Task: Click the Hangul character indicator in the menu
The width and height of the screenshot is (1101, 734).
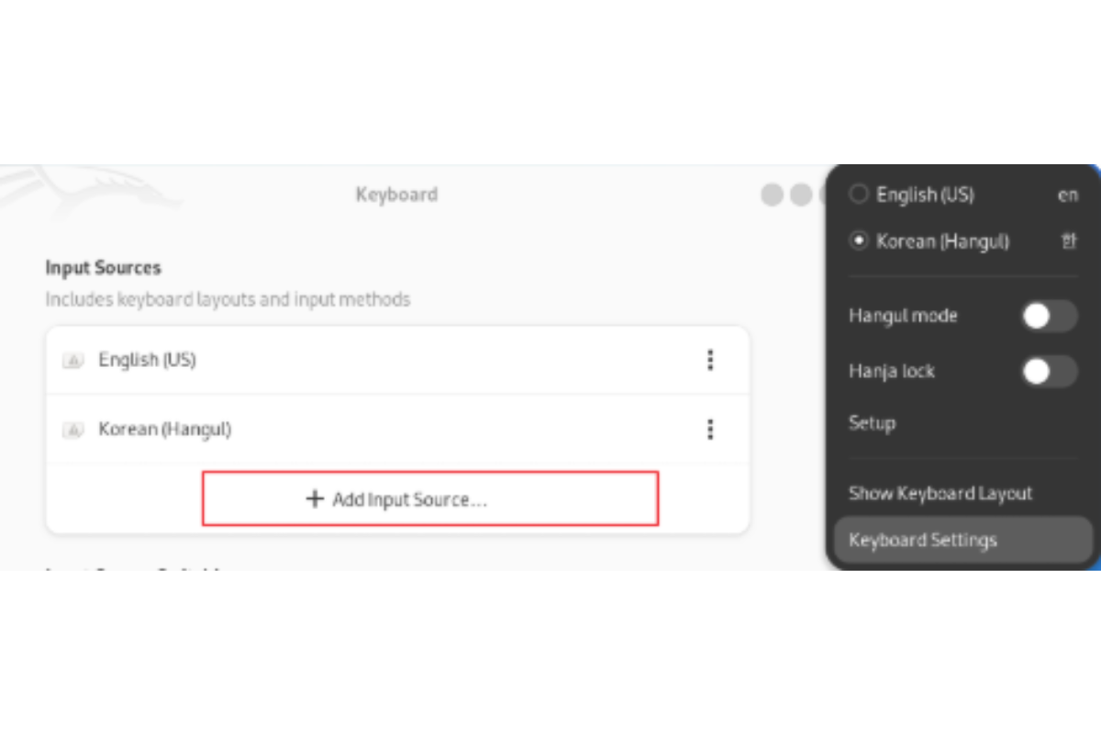Action: 1068,241
